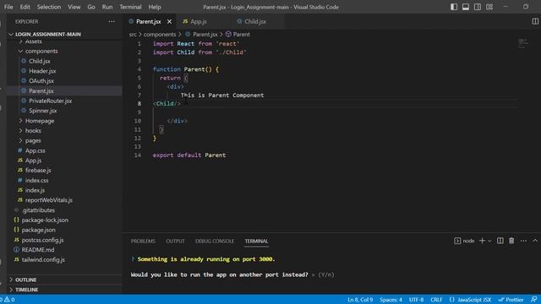The height and width of the screenshot is (304, 541).
Task: Click the Prettier status bar item
Action: coord(511,300)
